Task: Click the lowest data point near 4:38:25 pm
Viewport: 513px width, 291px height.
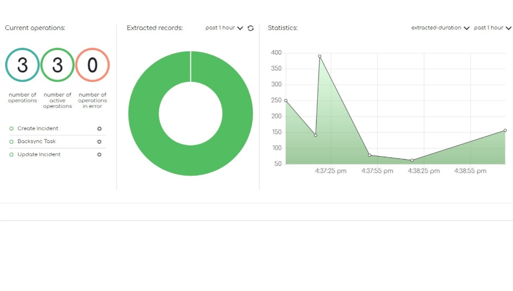Action: (x=412, y=160)
